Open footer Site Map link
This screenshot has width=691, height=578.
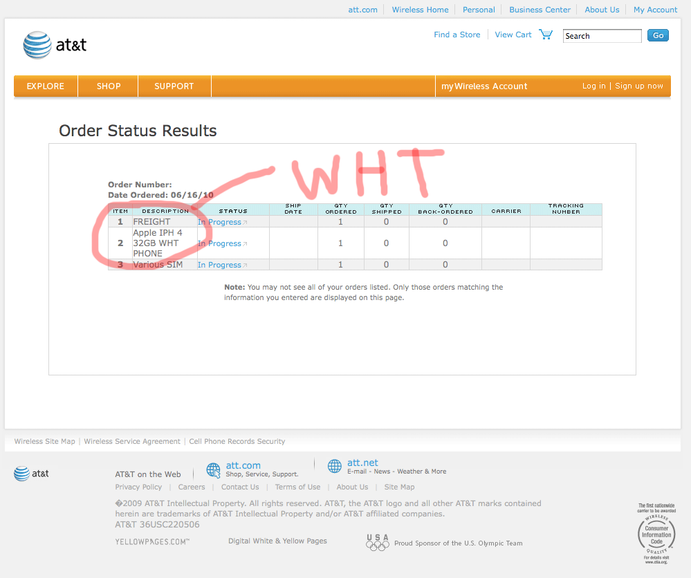coord(399,487)
